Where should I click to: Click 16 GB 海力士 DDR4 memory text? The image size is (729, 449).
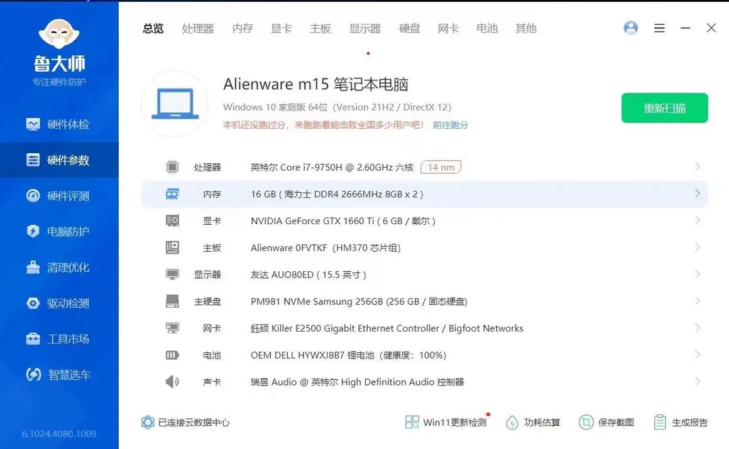(x=337, y=194)
